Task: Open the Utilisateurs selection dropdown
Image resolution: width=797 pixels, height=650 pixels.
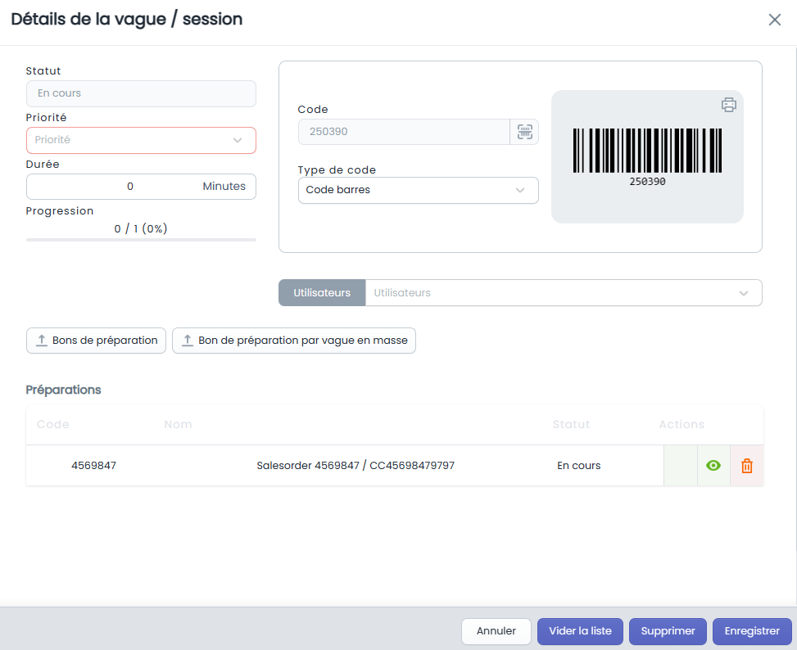Action: [x=564, y=293]
